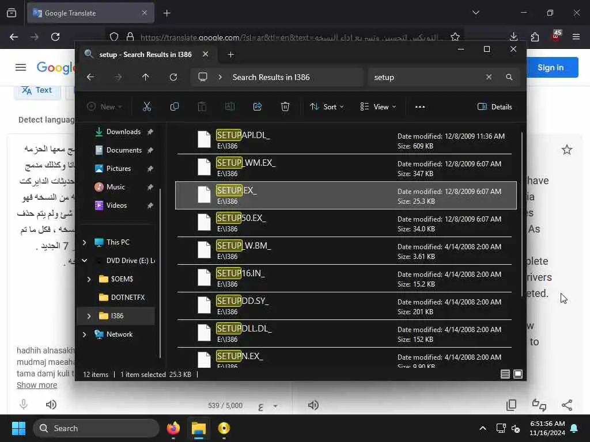
Task: Expand the $OEM$ folder node
Action: coord(89,279)
